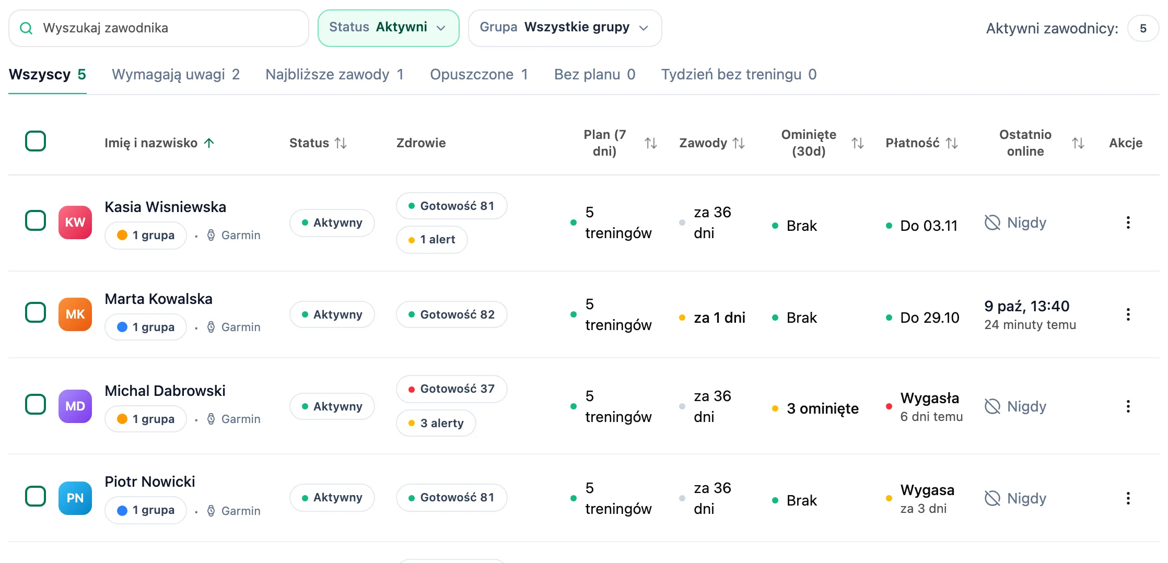
Task: Check the box for Marta Kowalska
Action: click(36, 312)
